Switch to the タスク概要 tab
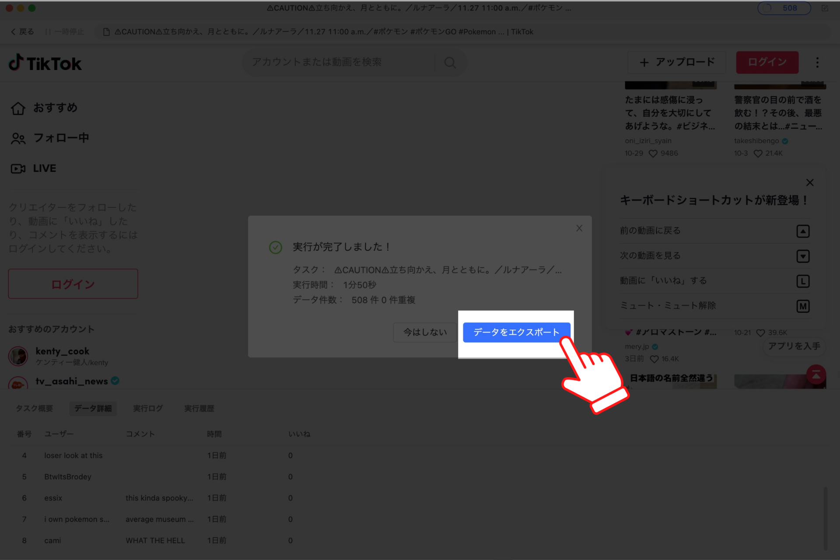The width and height of the screenshot is (840, 560). 35,408
